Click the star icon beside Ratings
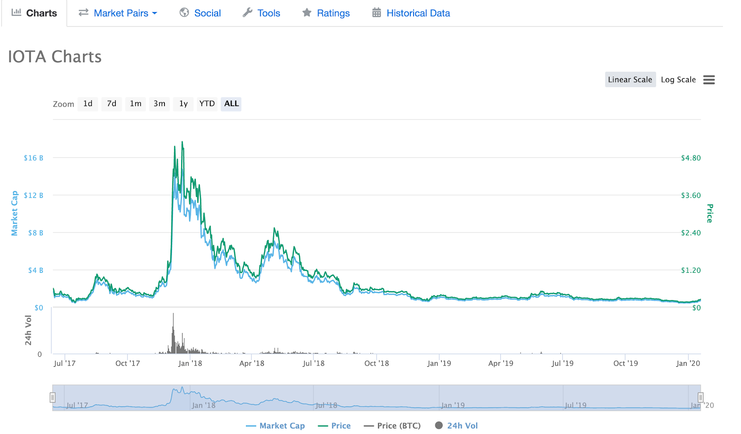The image size is (741, 434). click(307, 13)
